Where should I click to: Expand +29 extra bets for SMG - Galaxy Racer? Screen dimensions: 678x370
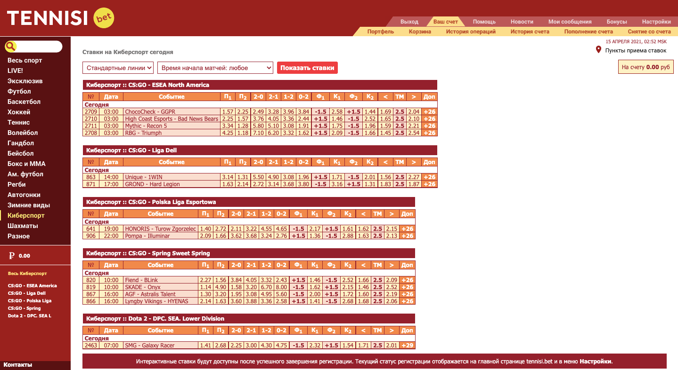click(407, 346)
